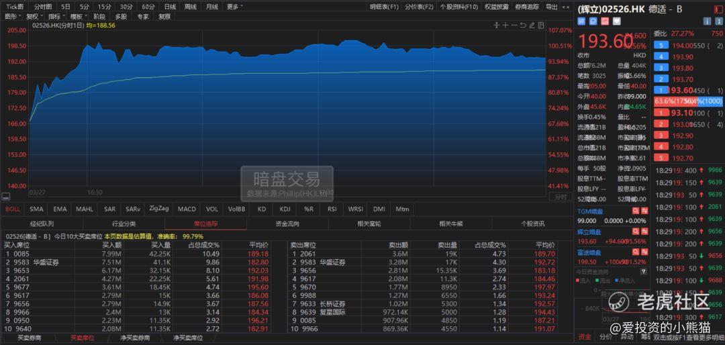
Task: Toggle the Mtm indicator
Action: tap(402, 209)
